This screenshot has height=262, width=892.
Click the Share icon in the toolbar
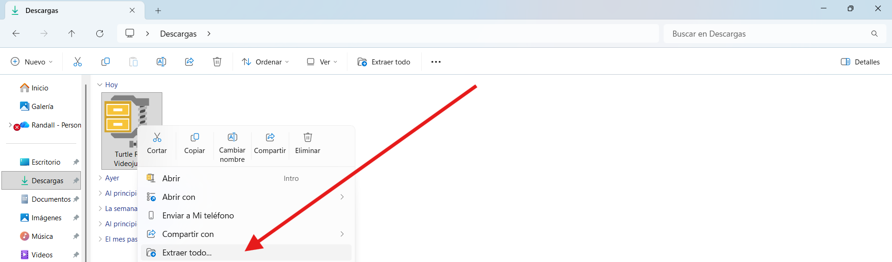point(189,62)
